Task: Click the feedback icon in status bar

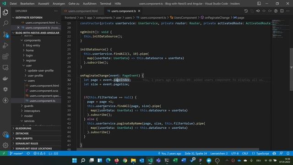Action: [x=281, y=154]
